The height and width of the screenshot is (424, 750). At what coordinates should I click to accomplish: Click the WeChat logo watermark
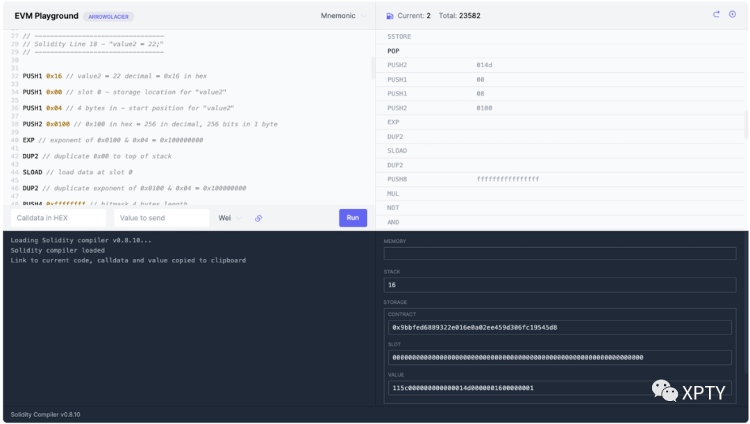(x=665, y=391)
